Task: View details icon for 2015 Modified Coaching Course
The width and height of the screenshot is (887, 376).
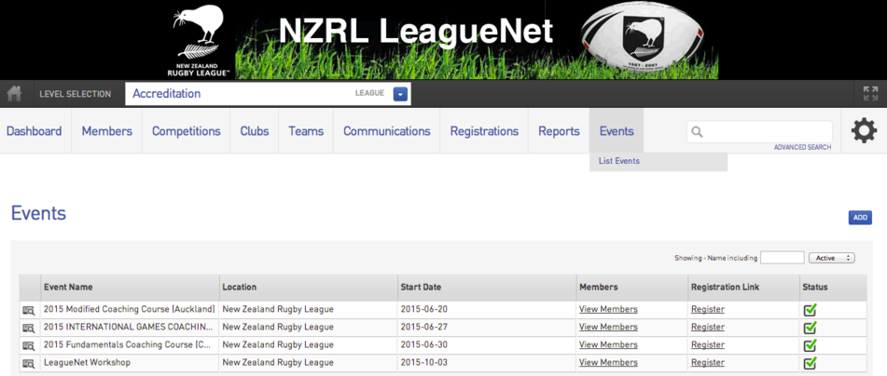Action: [x=29, y=310]
